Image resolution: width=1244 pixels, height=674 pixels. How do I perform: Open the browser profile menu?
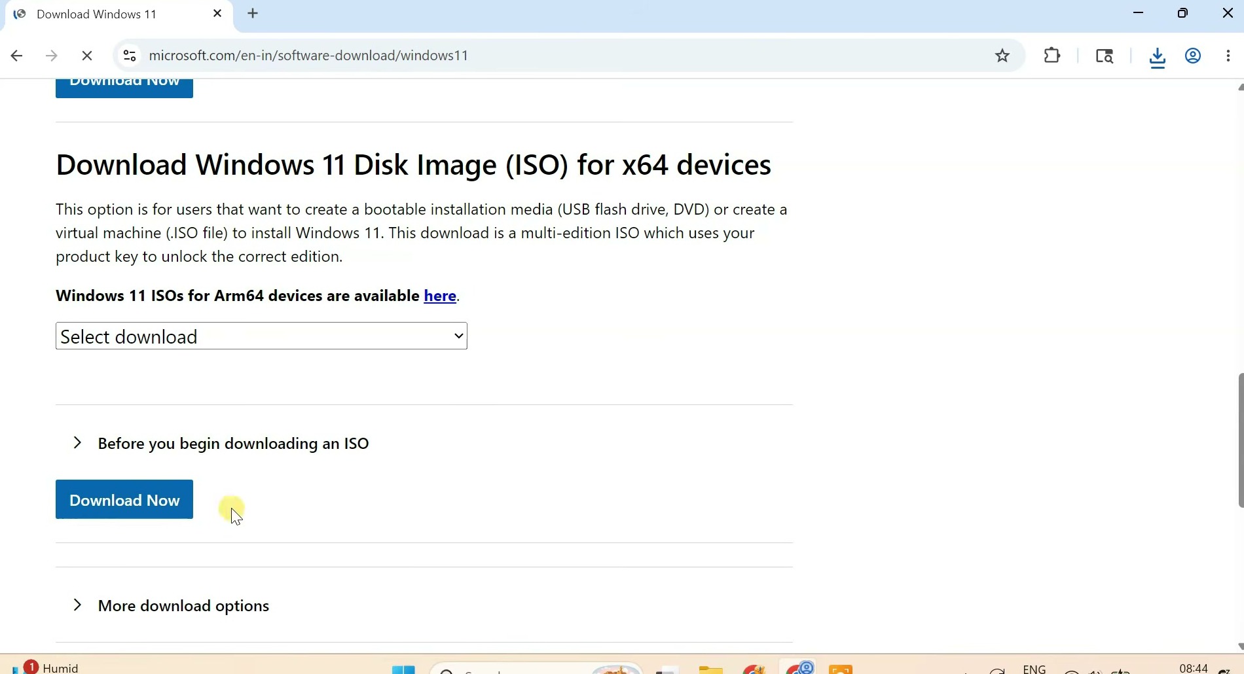point(1193,56)
